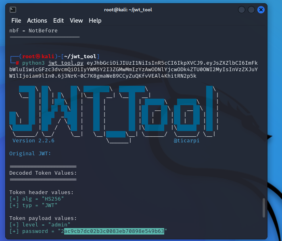Close the terminal window with X button
Viewport: 282px width, 241px height.
click(x=261, y=10)
